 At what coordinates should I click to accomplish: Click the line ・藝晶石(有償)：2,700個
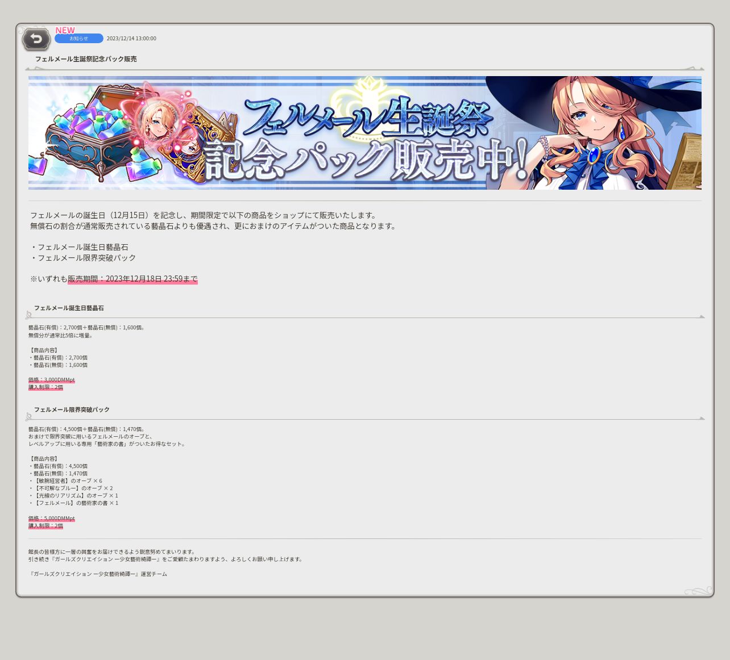58,358
